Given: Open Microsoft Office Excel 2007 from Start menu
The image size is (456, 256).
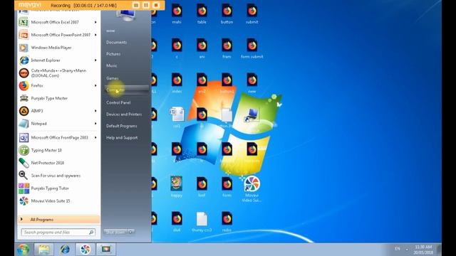Looking at the screenshot, I should 58,22.
